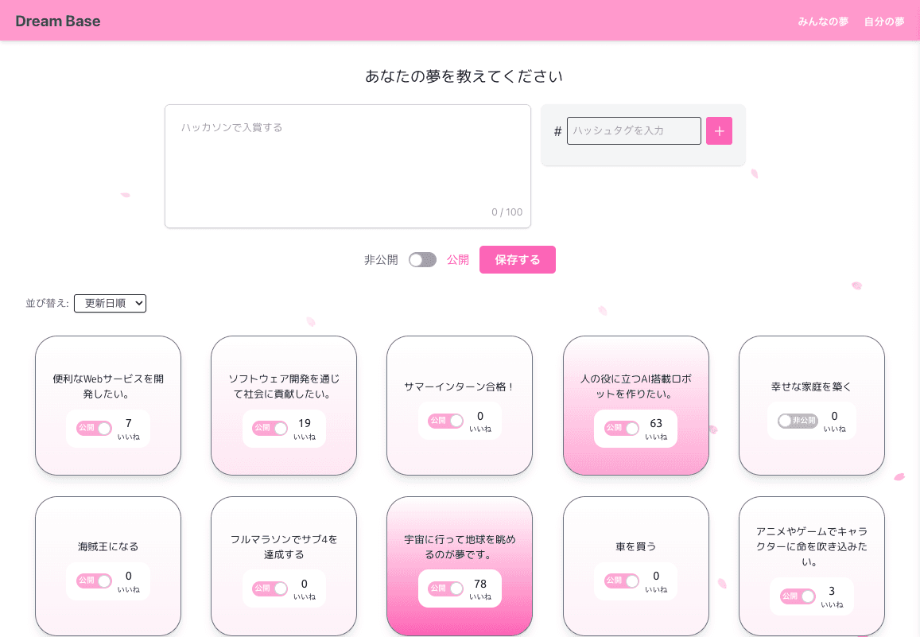Click 3 いいね on アニメやゲーム card
This screenshot has width=920, height=637.
click(832, 596)
